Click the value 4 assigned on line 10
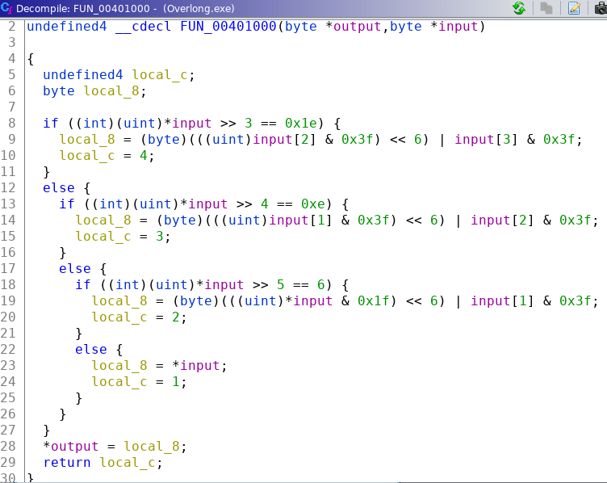Screen dimensions: 607x483 (144, 156)
